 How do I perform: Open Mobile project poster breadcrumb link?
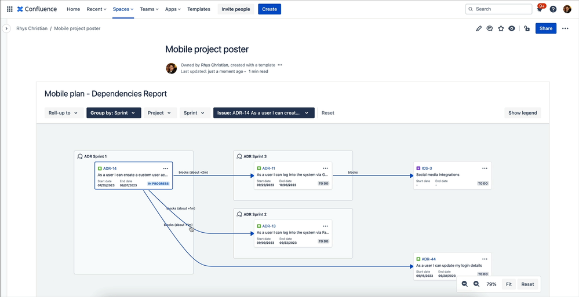tap(77, 28)
